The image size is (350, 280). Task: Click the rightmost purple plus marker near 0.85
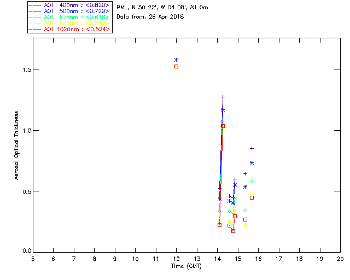click(252, 149)
